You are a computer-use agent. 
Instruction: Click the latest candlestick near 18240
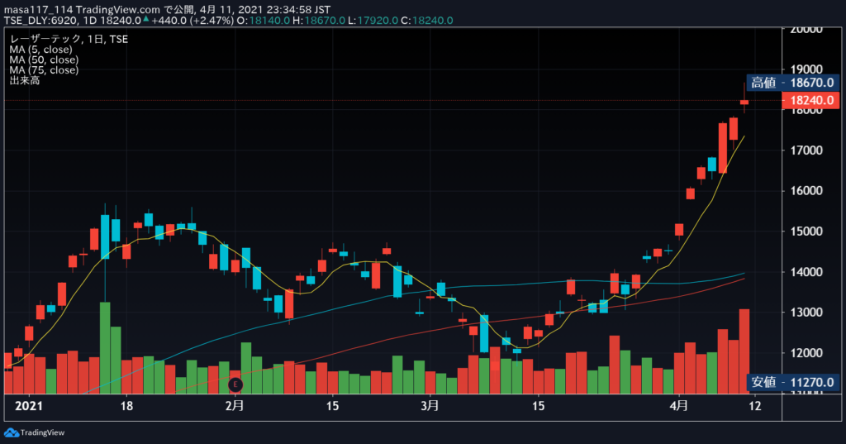tap(744, 102)
